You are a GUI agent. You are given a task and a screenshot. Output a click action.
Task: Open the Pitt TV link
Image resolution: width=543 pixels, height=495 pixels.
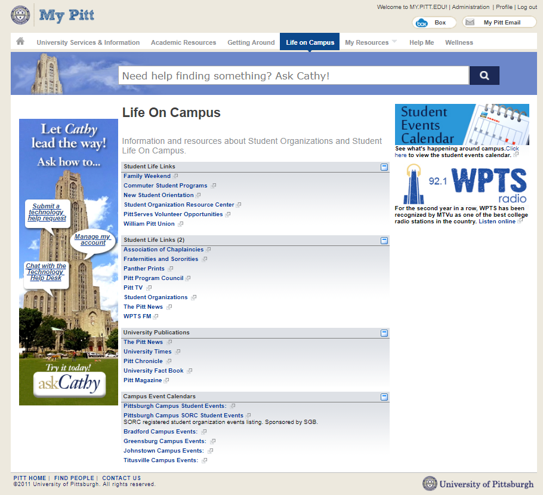(x=133, y=288)
